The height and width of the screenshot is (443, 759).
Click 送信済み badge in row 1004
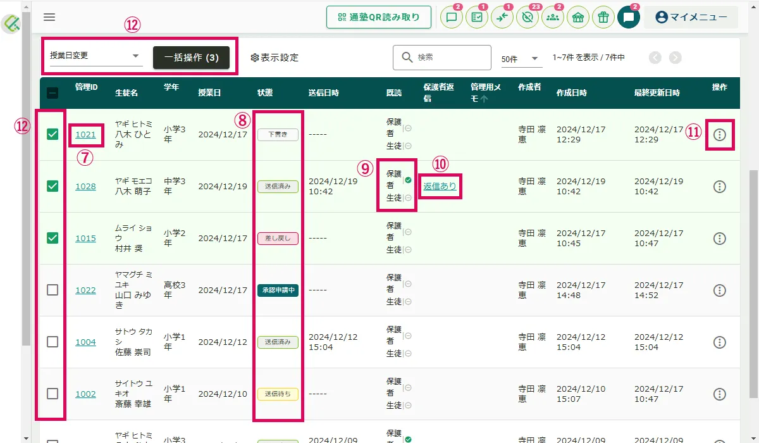click(278, 342)
